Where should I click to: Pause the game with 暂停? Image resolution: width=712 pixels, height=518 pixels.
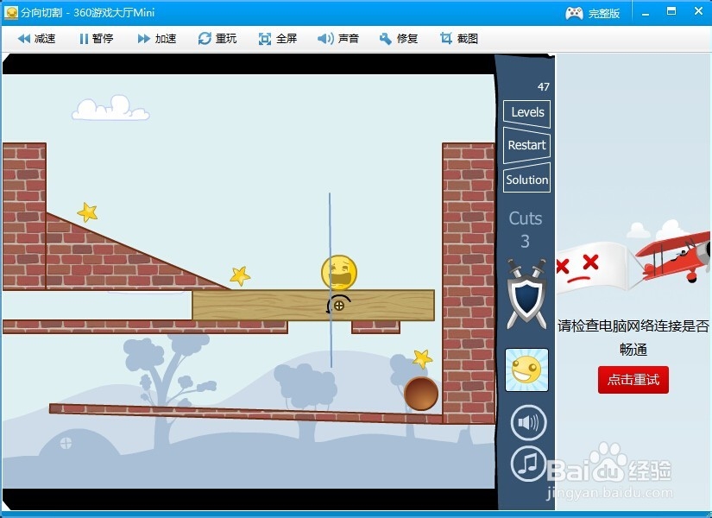click(x=97, y=39)
